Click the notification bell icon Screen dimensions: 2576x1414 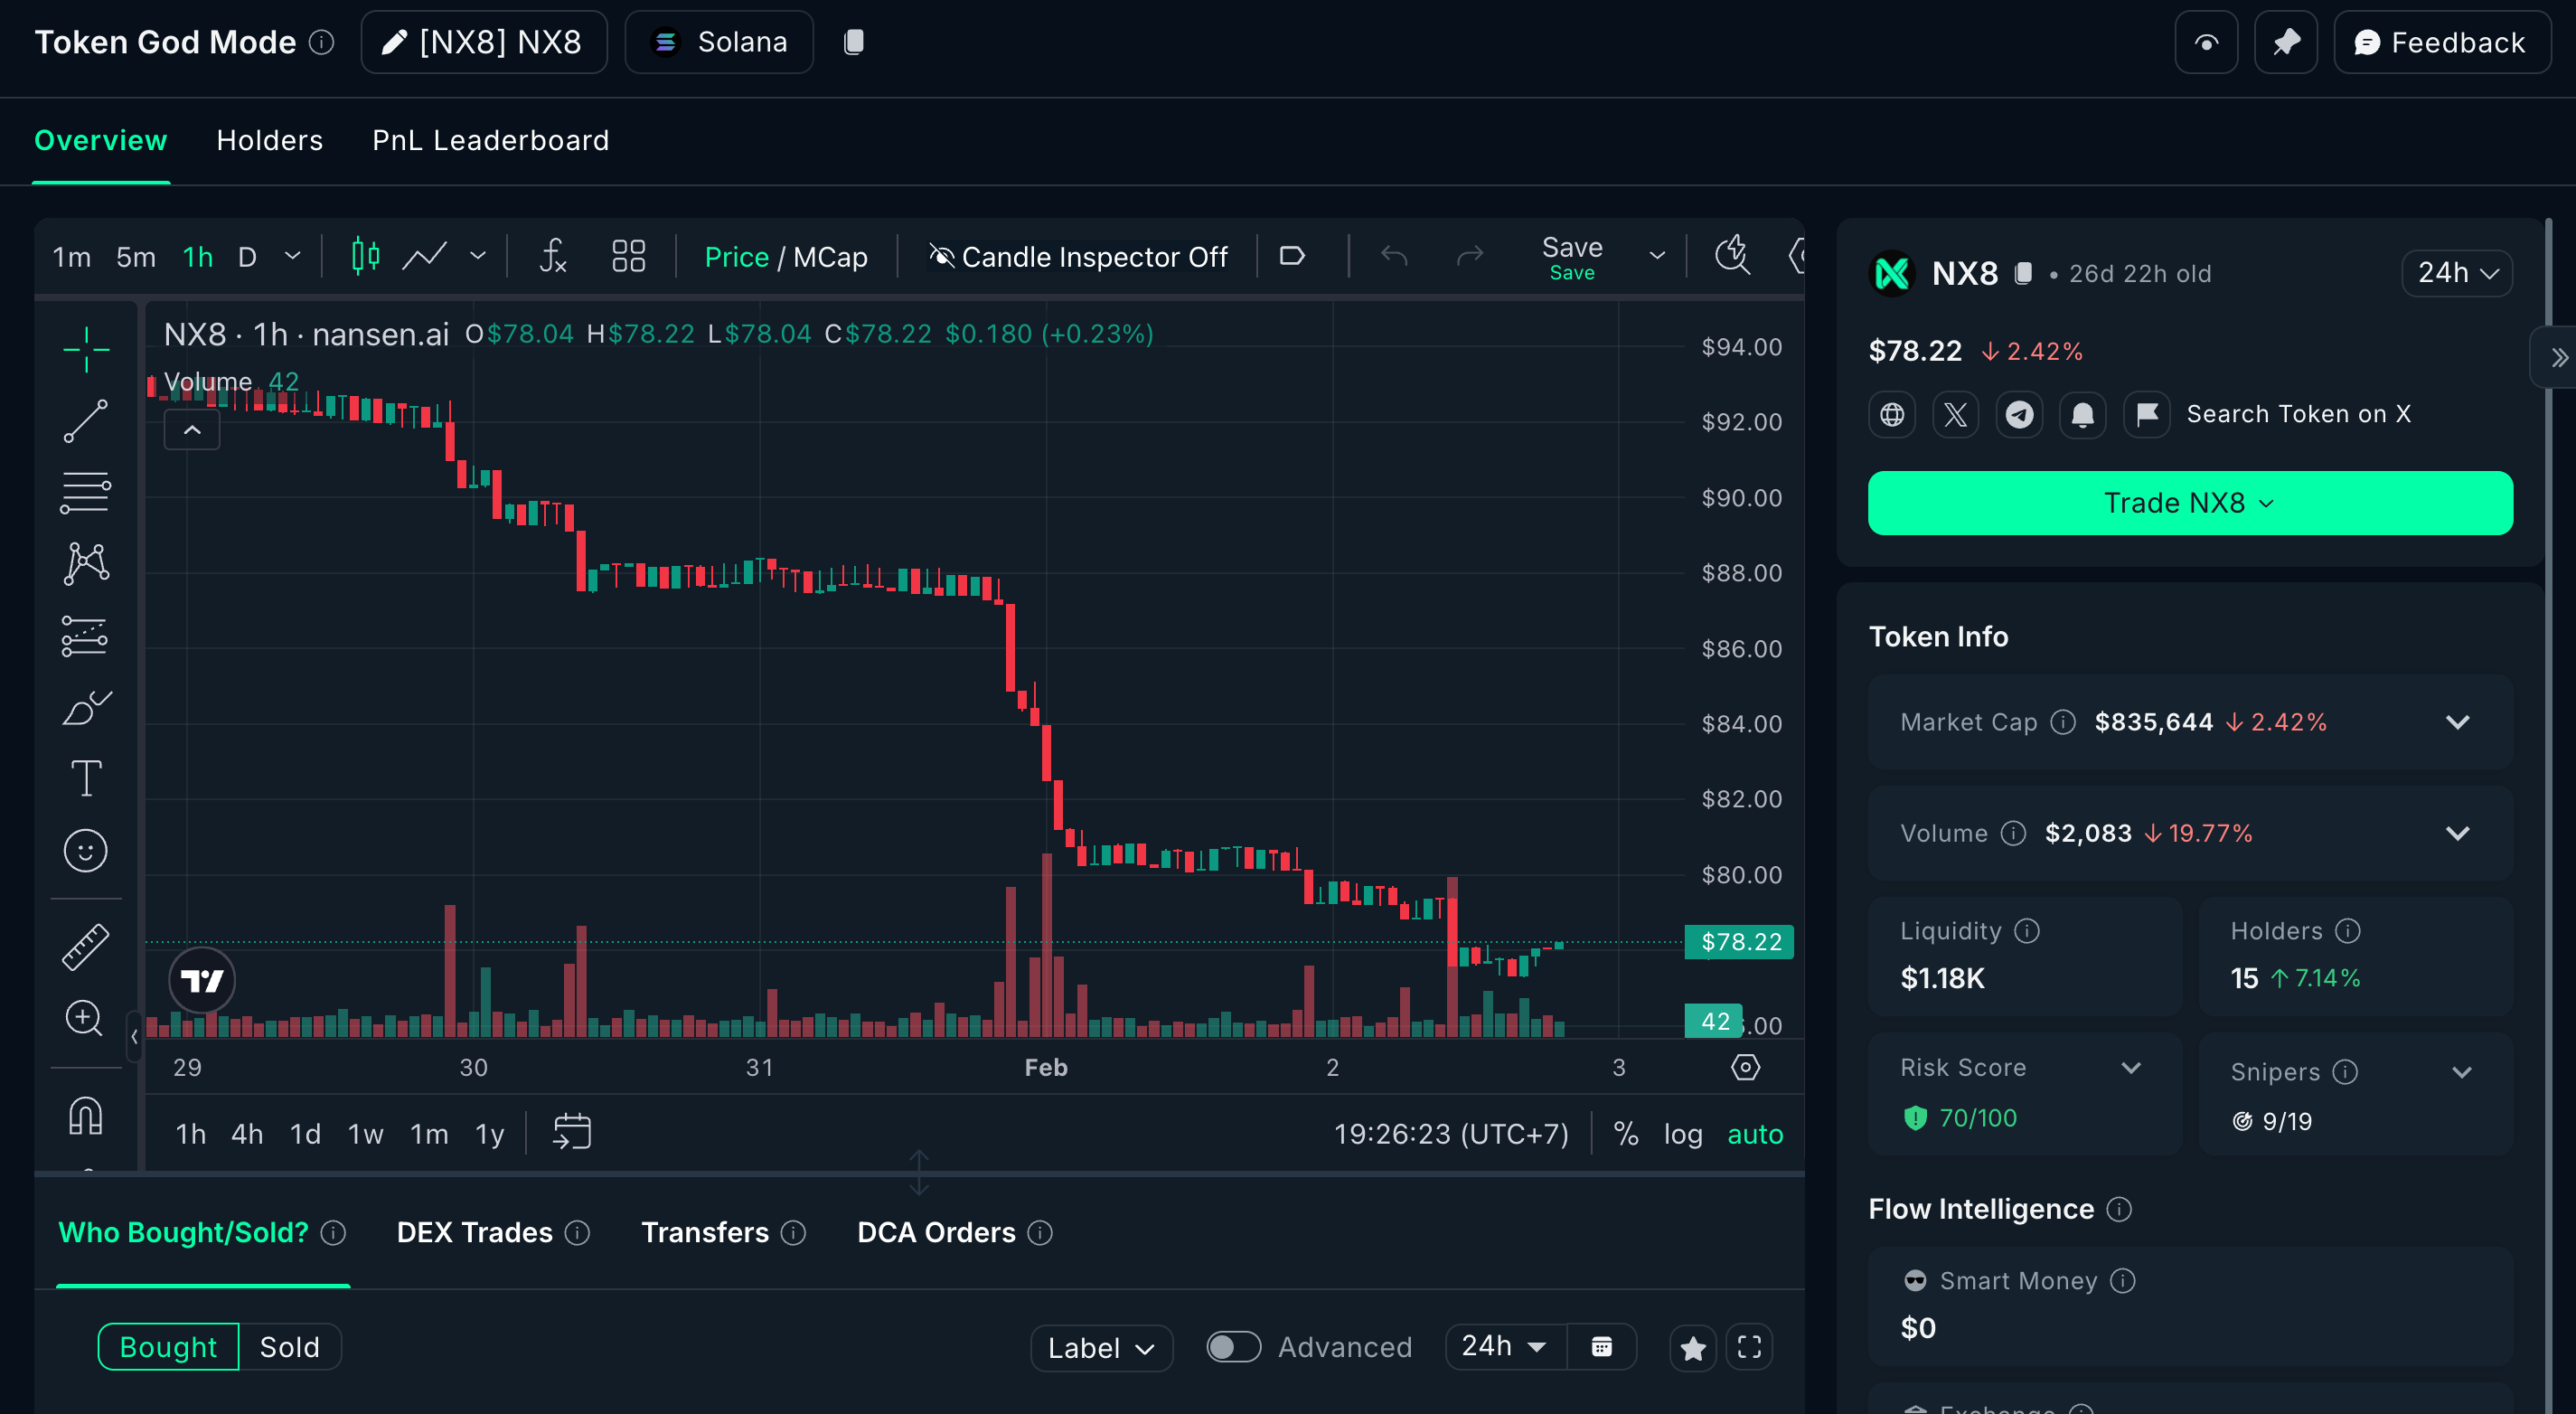[x=2083, y=414]
